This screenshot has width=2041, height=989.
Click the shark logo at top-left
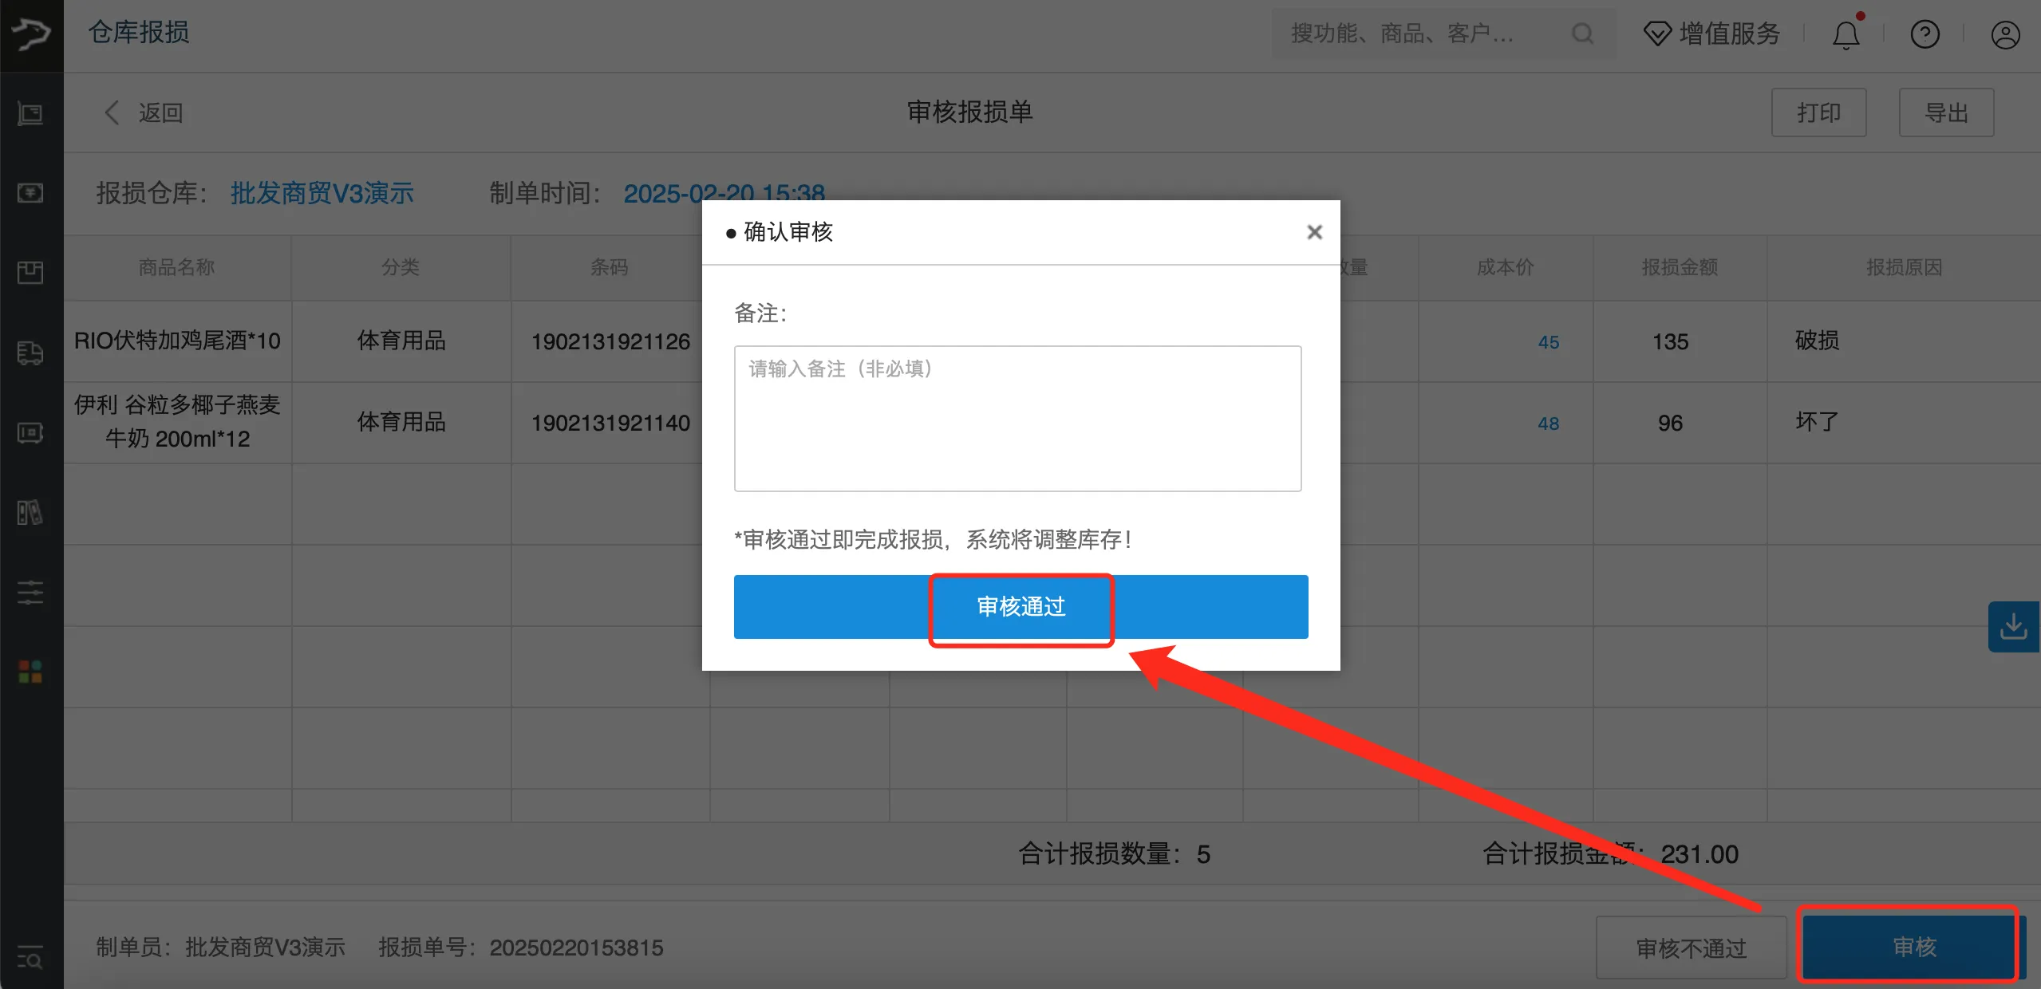click(x=31, y=34)
